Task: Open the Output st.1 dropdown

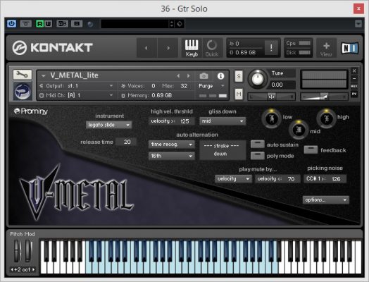Action: pos(77,86)
